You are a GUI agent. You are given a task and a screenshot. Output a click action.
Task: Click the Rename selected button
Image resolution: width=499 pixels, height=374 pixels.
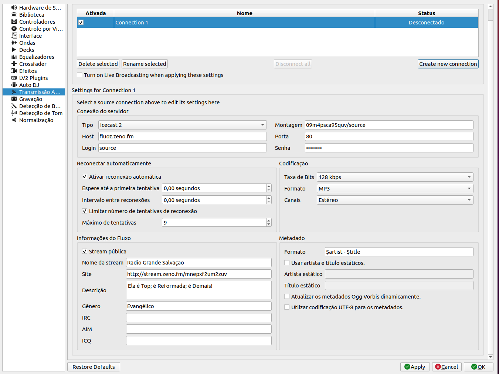(x=145, y=64)
